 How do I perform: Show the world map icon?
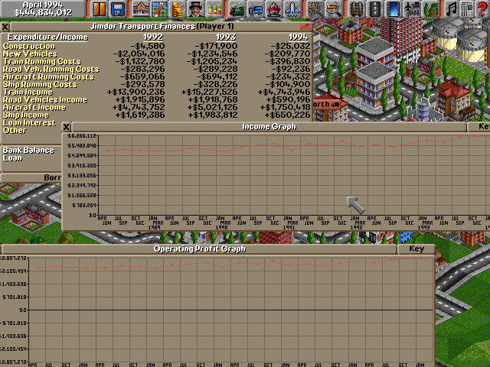coord(159,9)
